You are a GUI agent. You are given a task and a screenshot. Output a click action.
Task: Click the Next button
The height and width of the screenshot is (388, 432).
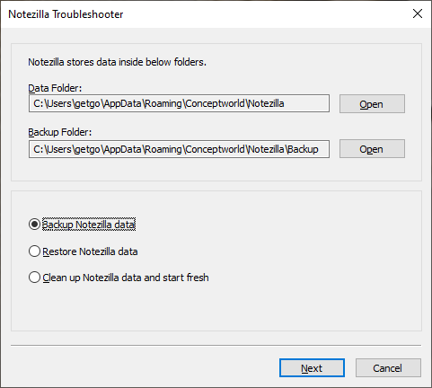click(312, 368)
